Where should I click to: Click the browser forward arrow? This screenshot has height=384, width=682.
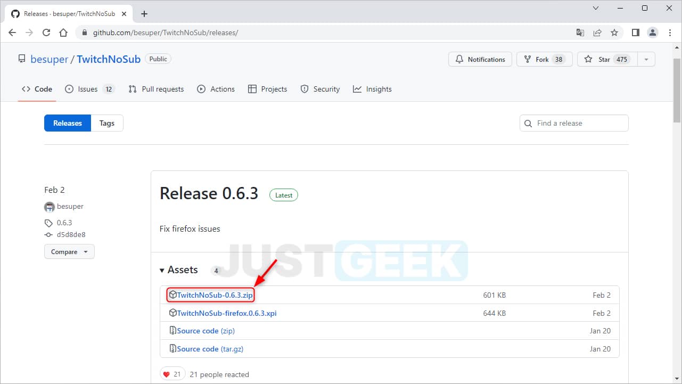(x=29, y=32)
